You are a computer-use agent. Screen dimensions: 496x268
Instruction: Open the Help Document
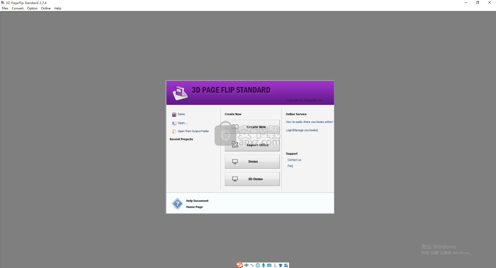pyautogui.click(x=197, y=201)
